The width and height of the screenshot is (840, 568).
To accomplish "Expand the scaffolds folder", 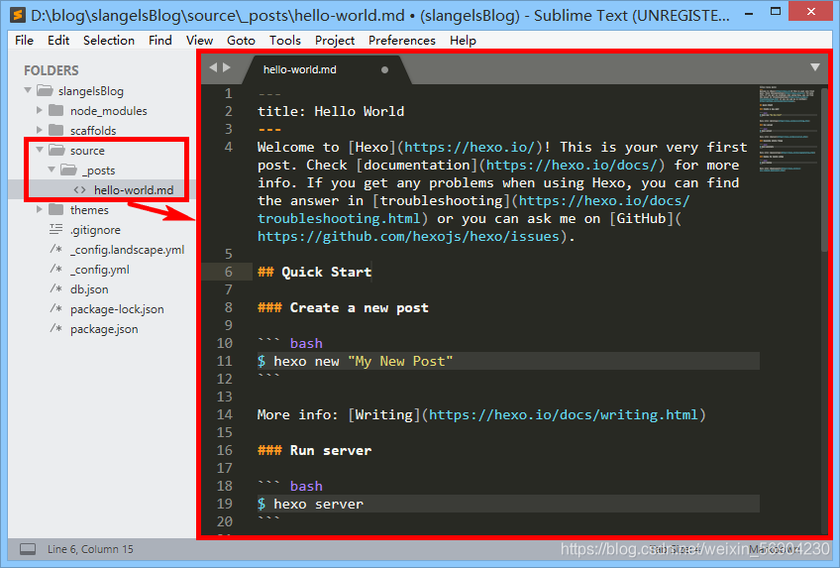I will [39, 130].
